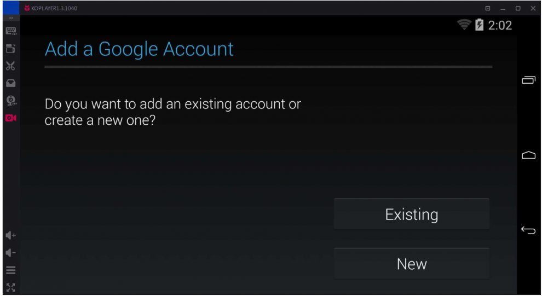Open the hamburger menu in sidebar
Image resolution: width=542 pixels, height=296 pixels.
[x=10, y=270]
